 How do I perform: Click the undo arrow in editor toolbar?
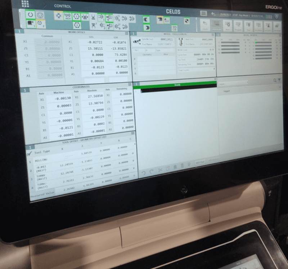pos(143,173)
